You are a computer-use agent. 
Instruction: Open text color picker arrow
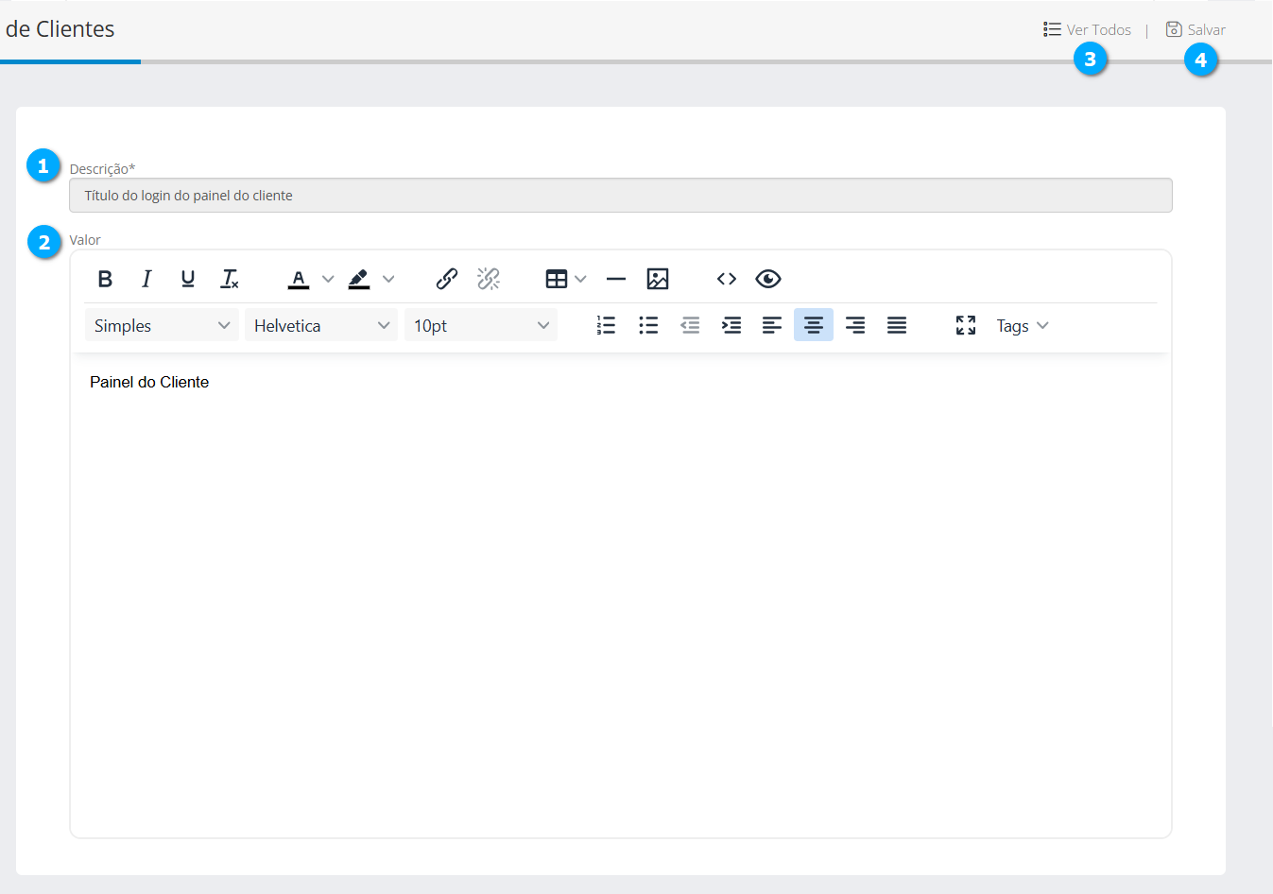(x=328, y=279)
